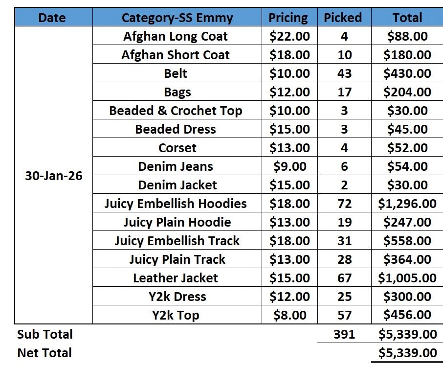Click the $1,296.00 total cell

(x=407, y=203)
